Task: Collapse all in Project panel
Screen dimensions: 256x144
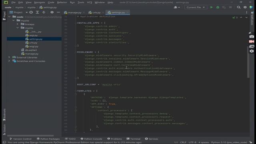Action: click(44, 12)
